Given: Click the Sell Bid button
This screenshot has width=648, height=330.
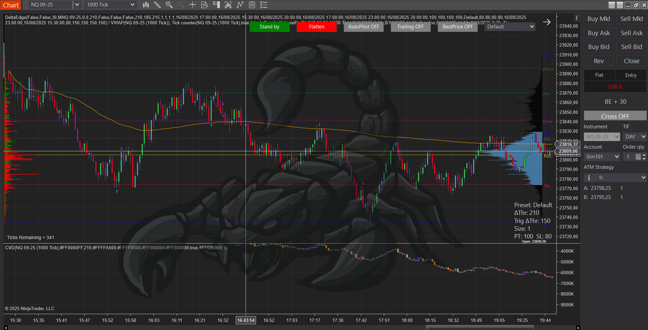Looking at the screenshot, I should coord(631,47).
